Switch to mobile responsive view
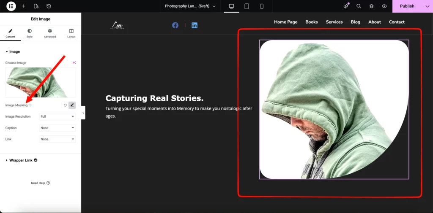Image resolution: width=433 pixels, height=213 pixels. pos(262,6)
